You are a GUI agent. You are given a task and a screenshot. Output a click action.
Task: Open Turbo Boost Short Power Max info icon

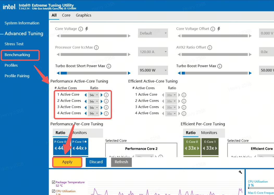[x=109, y=66]
